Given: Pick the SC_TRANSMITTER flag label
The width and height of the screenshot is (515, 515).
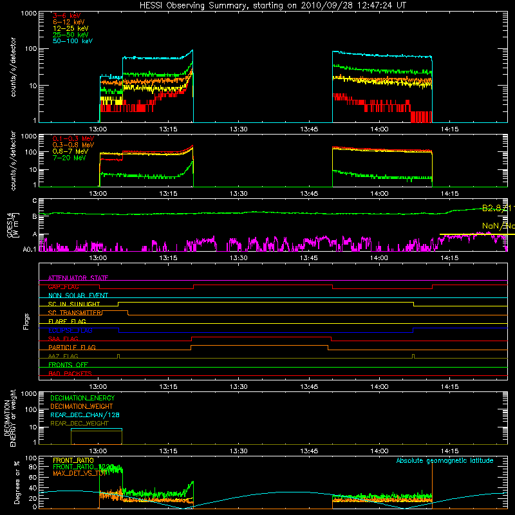Looking at the screenshot, I should [x=75, y=313].
